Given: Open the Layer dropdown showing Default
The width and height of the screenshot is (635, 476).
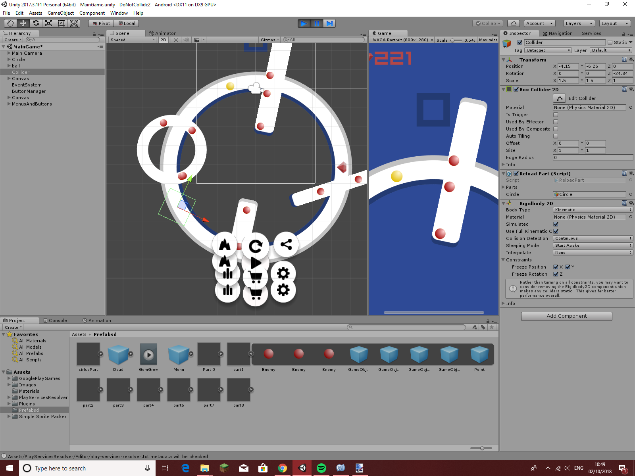Looking at the screenshot, I should click(611, 50).
